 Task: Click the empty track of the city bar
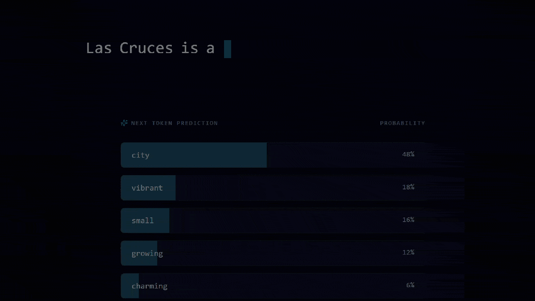334,155
